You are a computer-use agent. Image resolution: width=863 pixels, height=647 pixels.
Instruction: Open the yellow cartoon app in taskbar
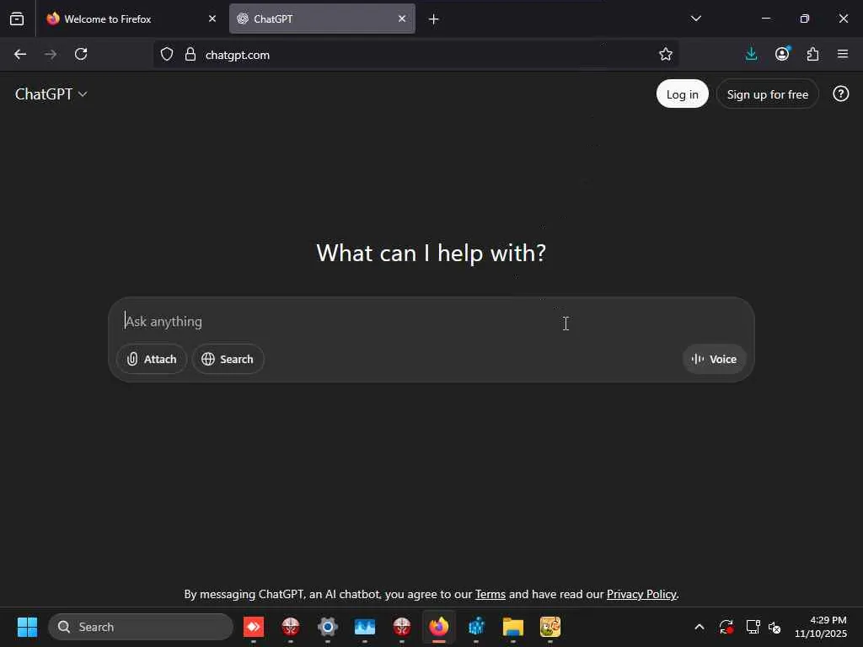point(549,627)
